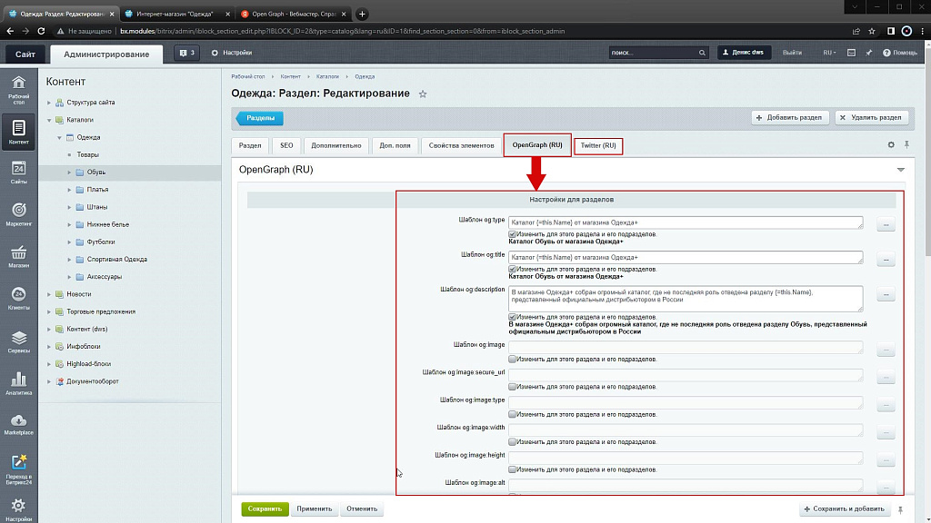Switch to the Twitter (RU) tab
Image resolution: width=931 pixels, height=523 pixels.
[x=598, y=145]
